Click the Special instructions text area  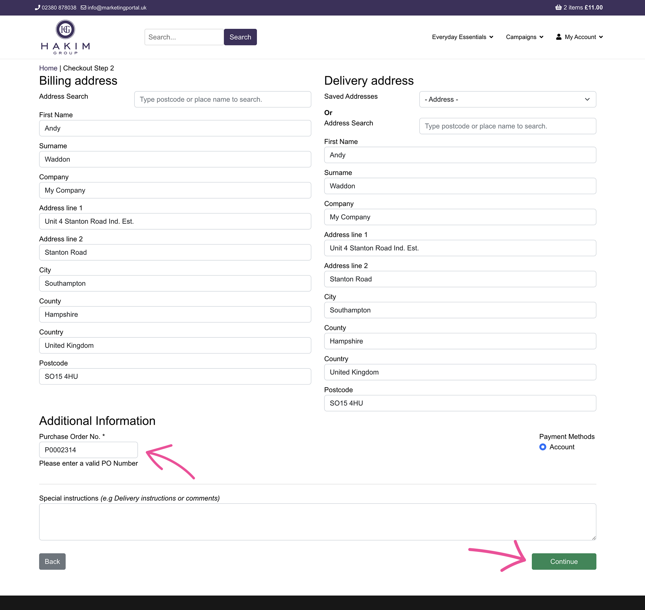tap(318, 522)
